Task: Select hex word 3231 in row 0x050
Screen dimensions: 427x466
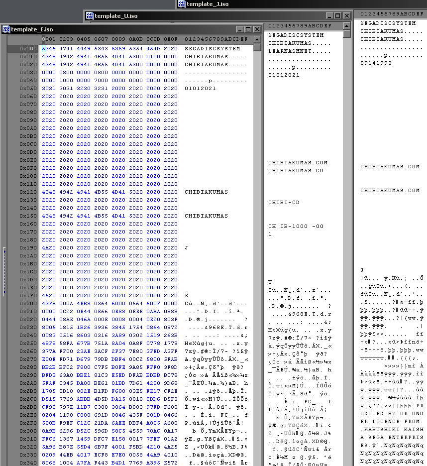Action: (101, 88)
